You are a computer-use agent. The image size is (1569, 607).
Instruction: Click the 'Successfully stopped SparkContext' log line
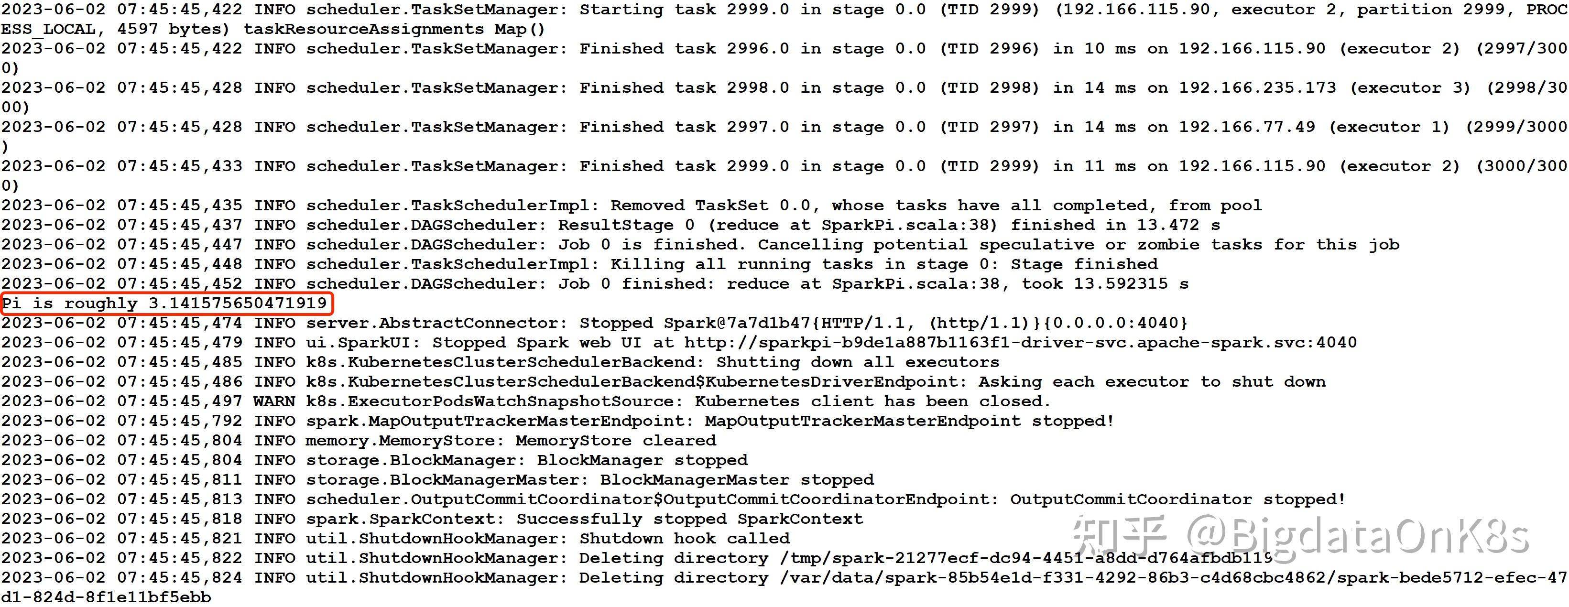[x=433, y=520]
